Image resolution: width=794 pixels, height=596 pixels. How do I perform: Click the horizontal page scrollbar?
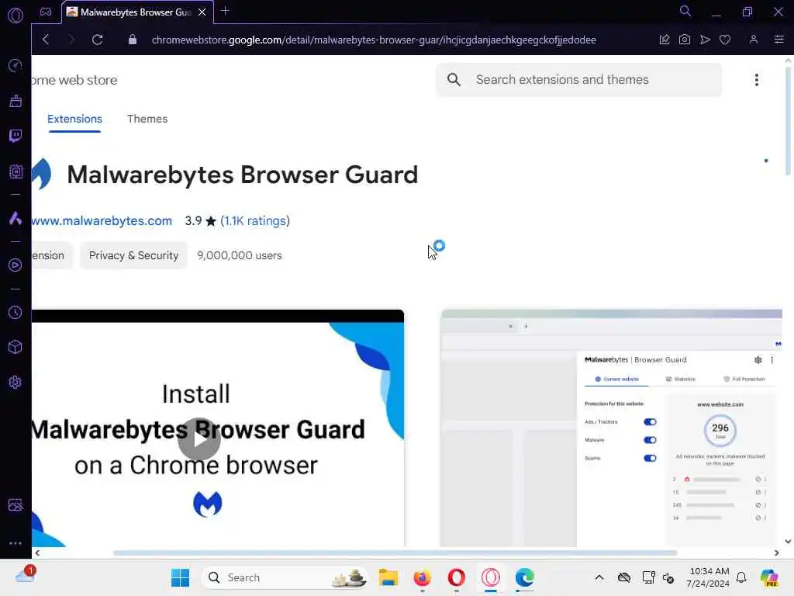[395, 553]
